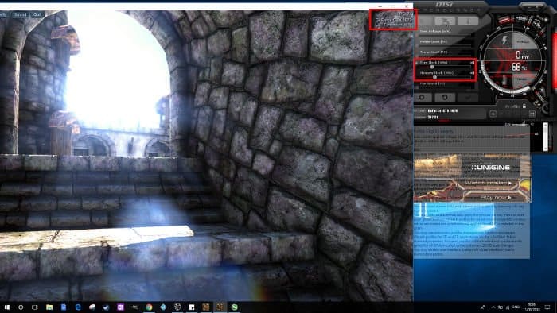This screenshot has width=557, height=313.
Task: Click the GeForce GTX 1070 card name
Action: click(x=442, y=111)
